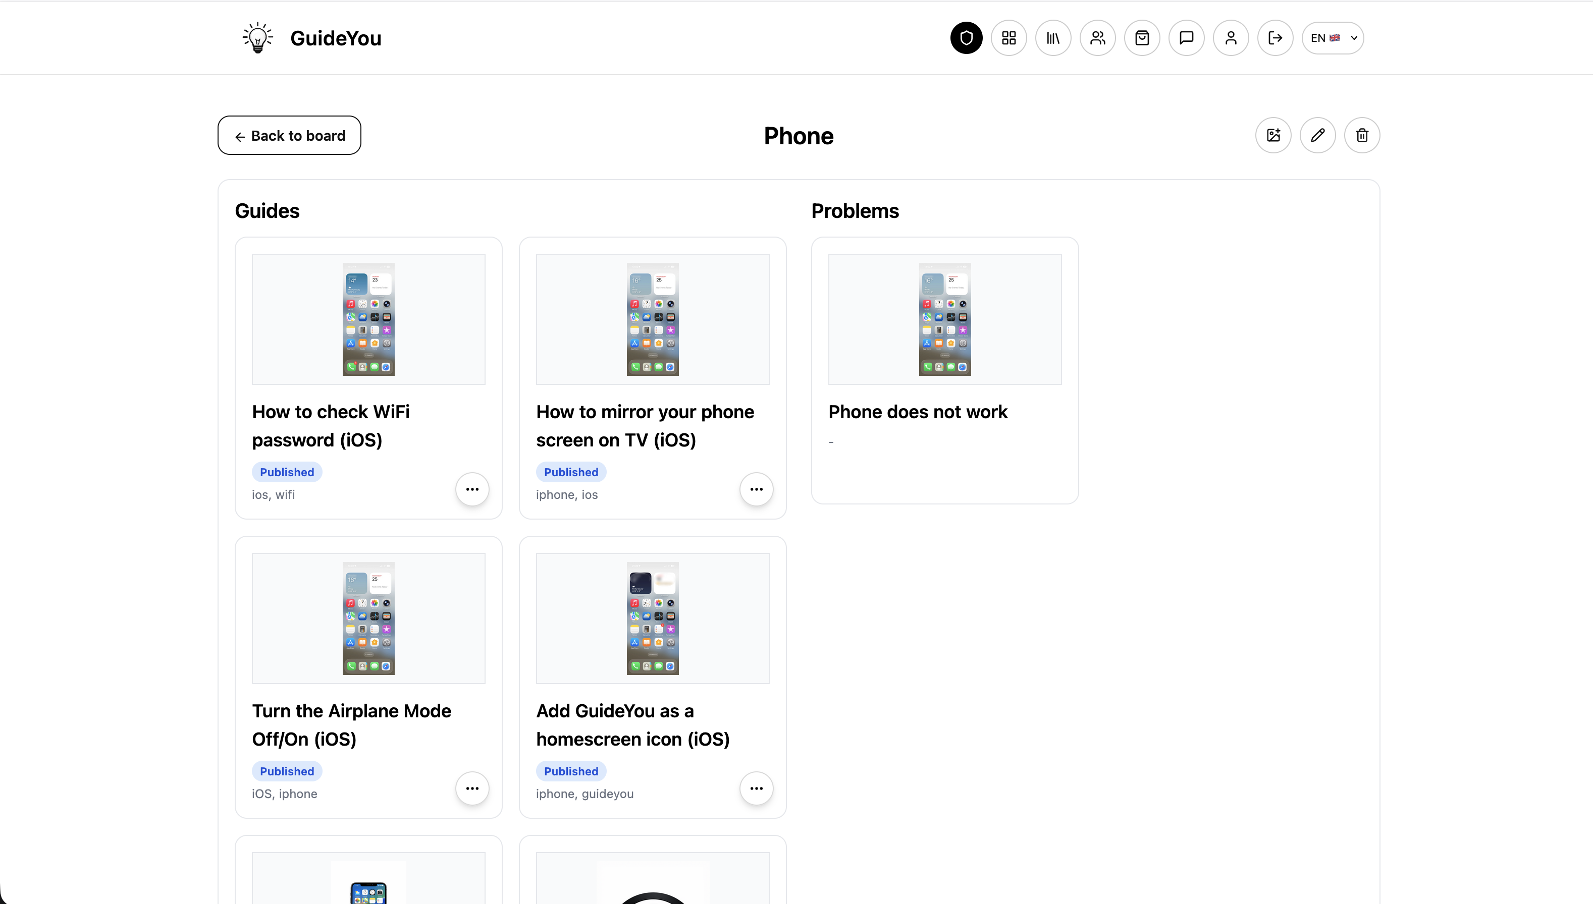Viewport: 1593px width, 904px height.
Task: Open options menu on Airplane Mode guide
Action: click(x=472, y=788)
